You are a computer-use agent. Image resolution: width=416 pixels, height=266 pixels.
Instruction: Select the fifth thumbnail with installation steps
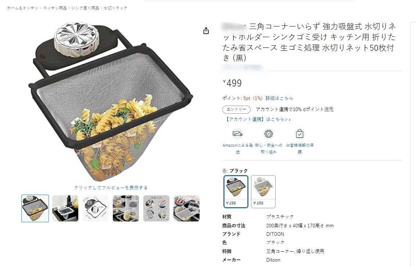coord(156,208)
